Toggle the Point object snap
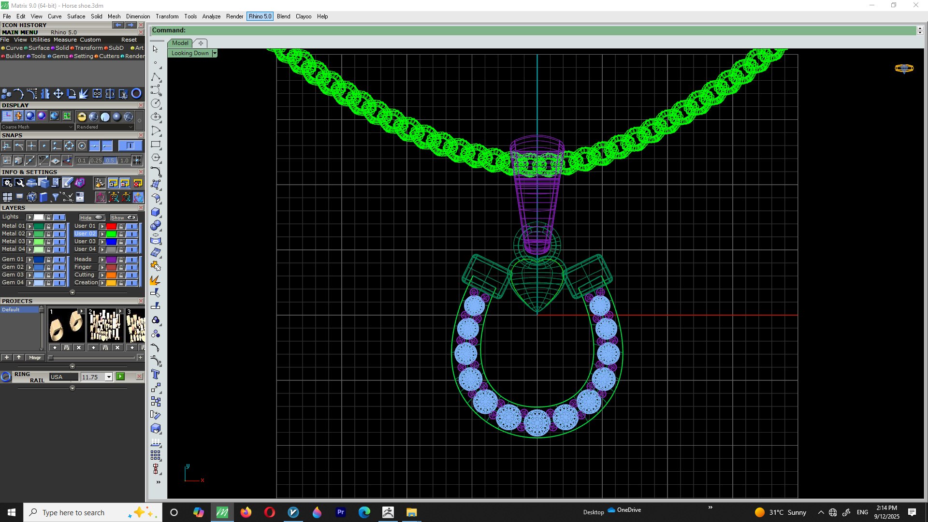Viewport: 928px width, 522px height. tap(44, 146)
